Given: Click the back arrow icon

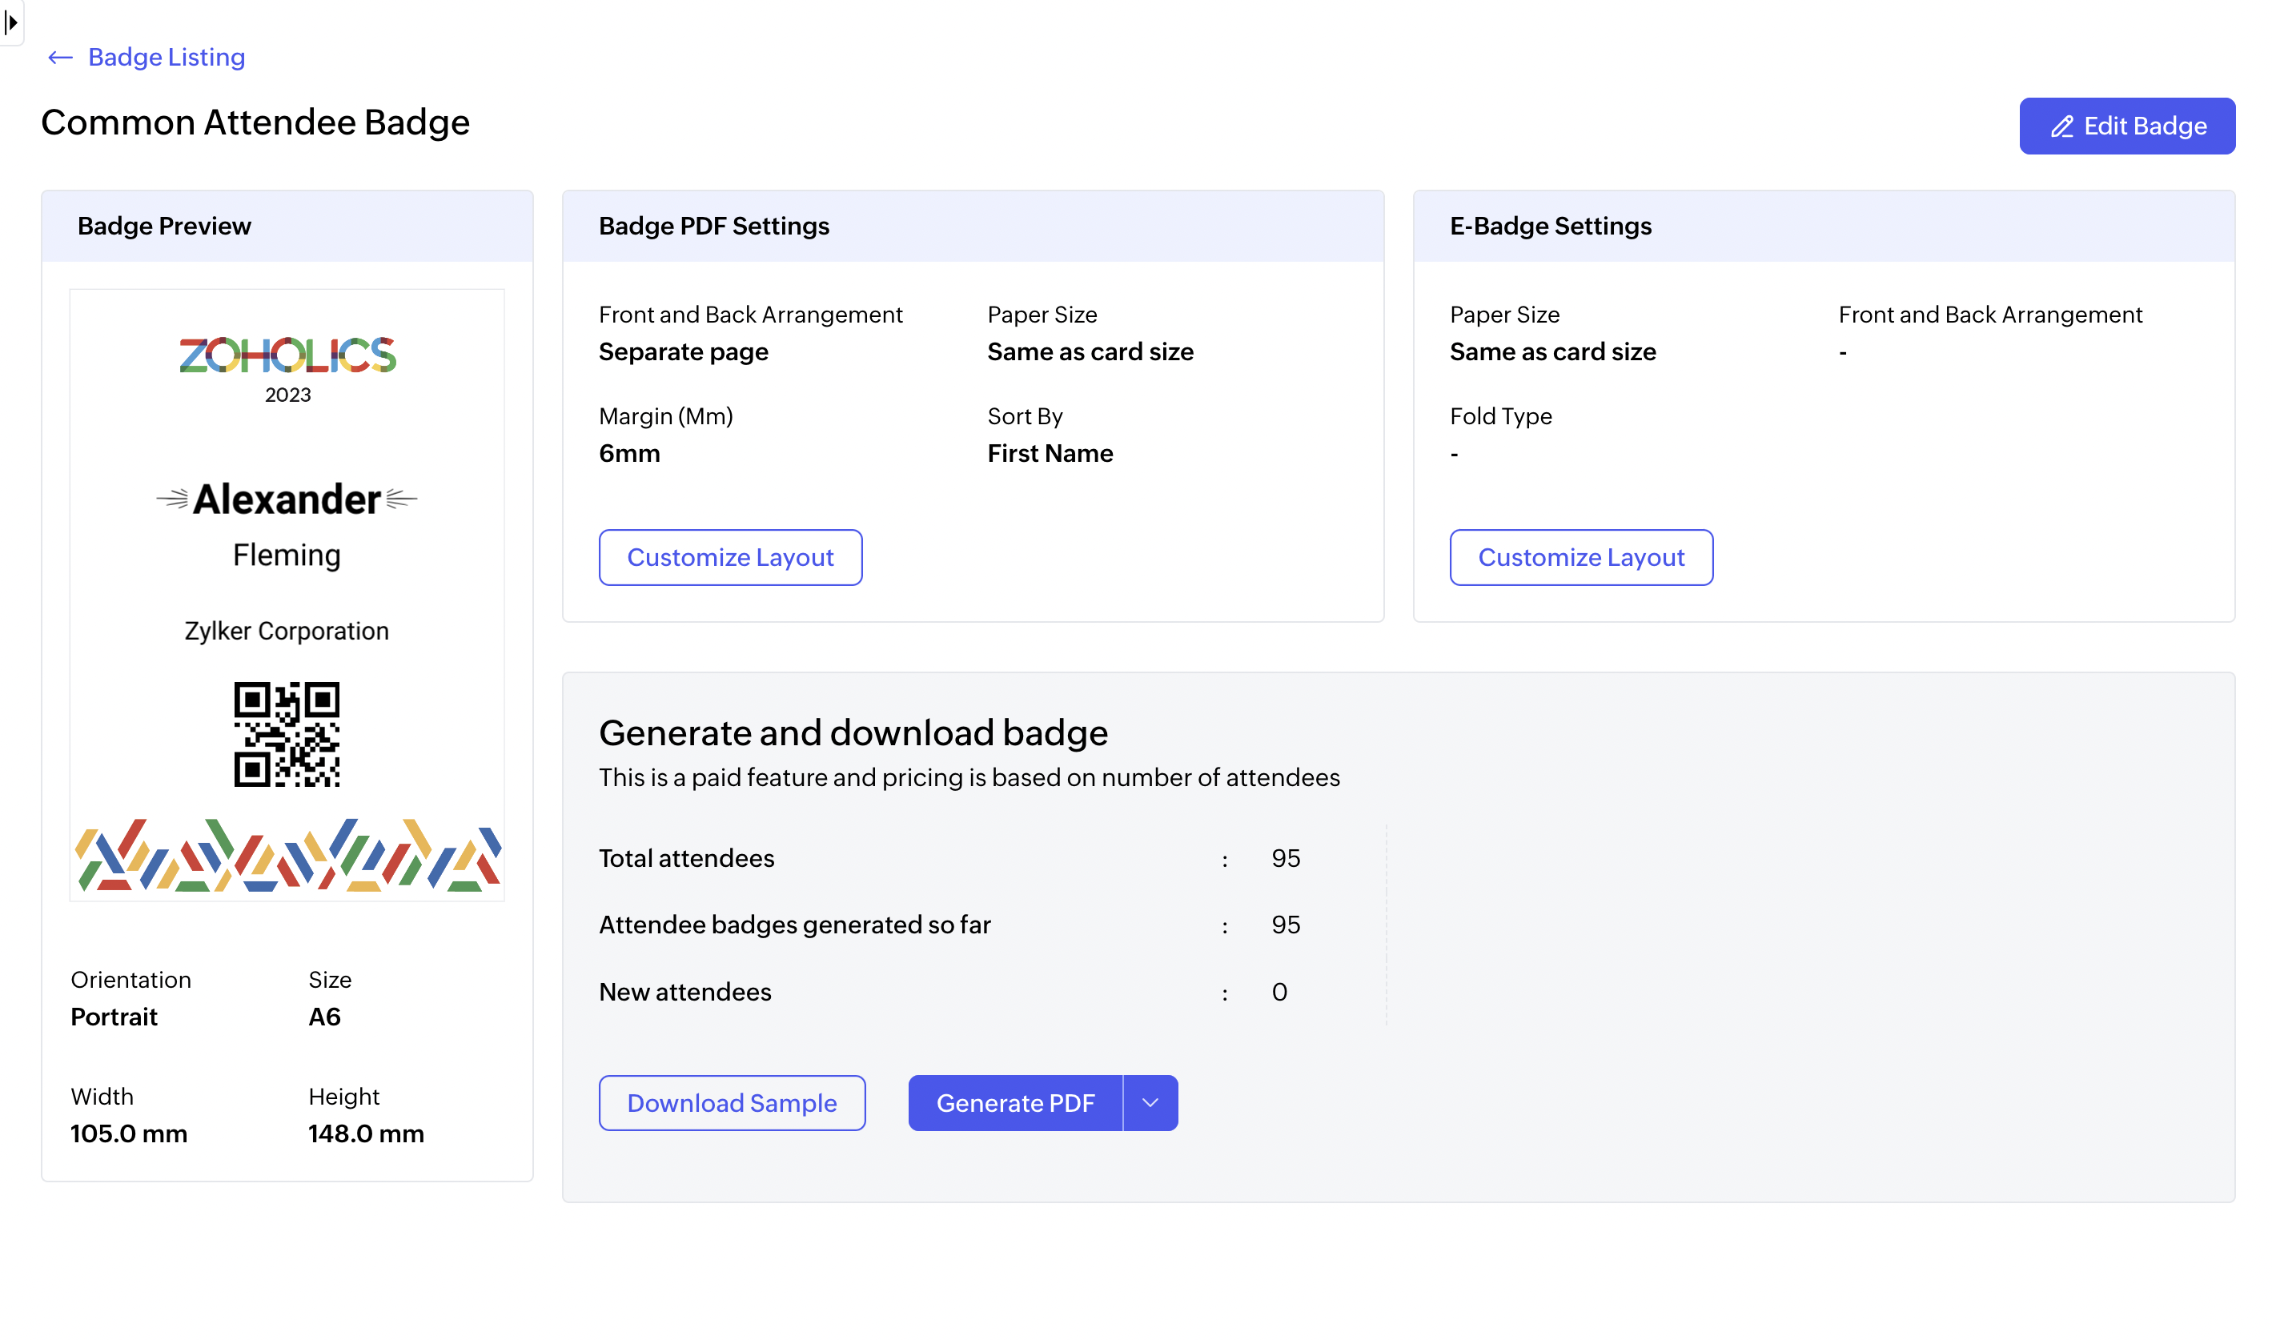Looking at the screenshot, I should click(59, 58).
